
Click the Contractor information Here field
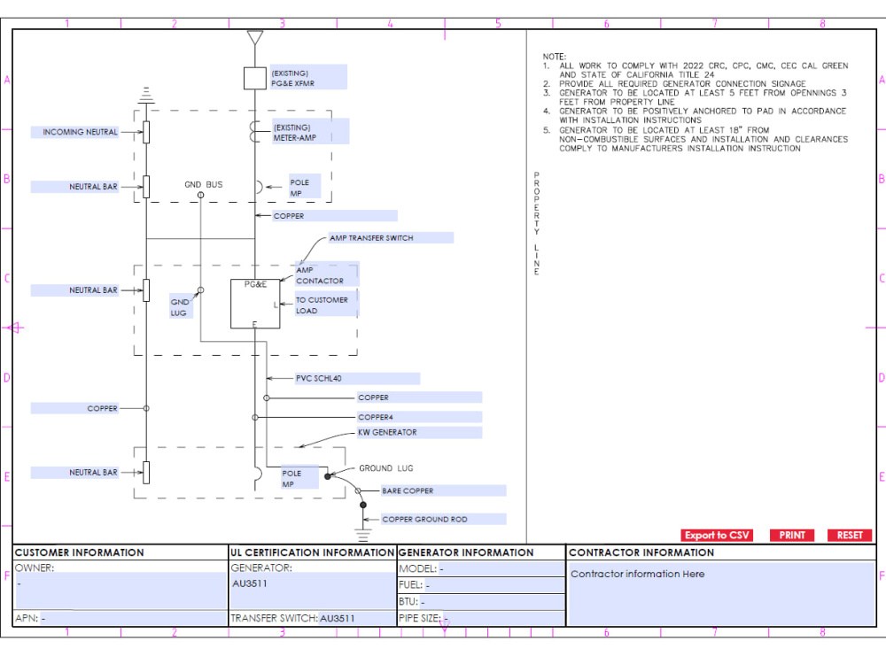pyautogui.click(x=721, y=593)
